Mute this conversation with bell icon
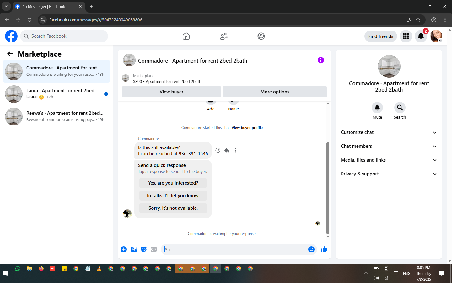The image size is (452, 283). 377,108
